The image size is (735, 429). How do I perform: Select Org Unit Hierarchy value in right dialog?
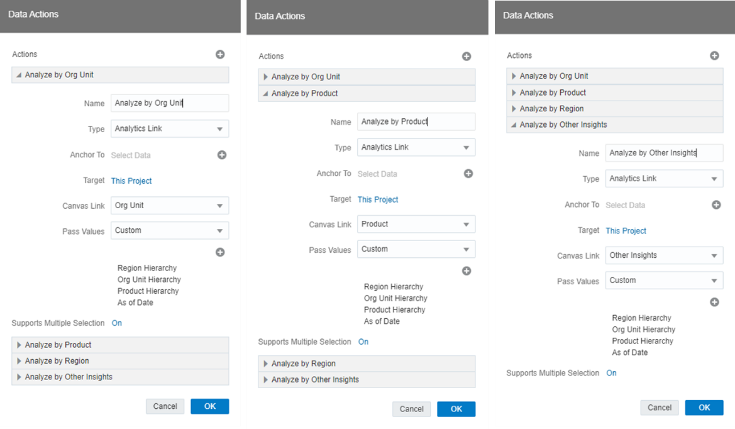tap(644, 330)
